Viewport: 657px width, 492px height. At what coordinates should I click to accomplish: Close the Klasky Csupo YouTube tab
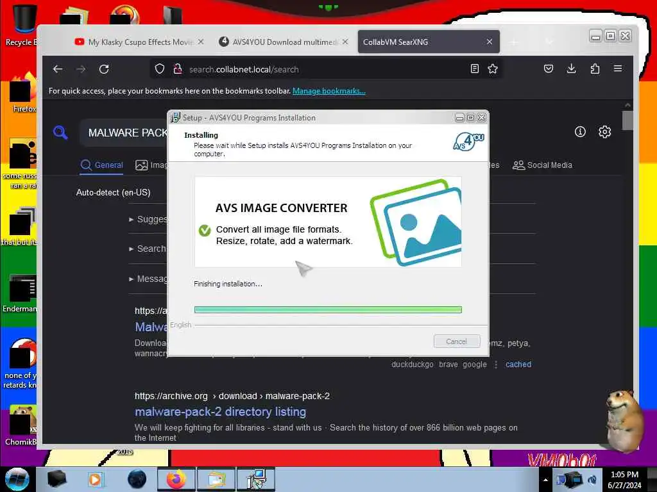coord(201,42)
